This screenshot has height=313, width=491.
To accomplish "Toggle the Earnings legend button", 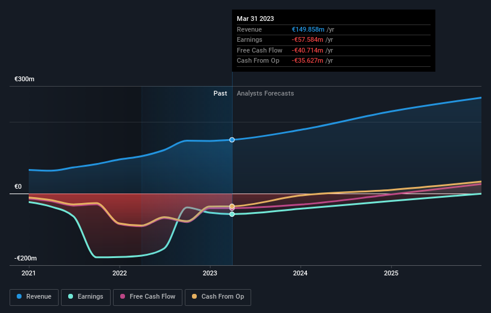I will (x=86, y=297).
